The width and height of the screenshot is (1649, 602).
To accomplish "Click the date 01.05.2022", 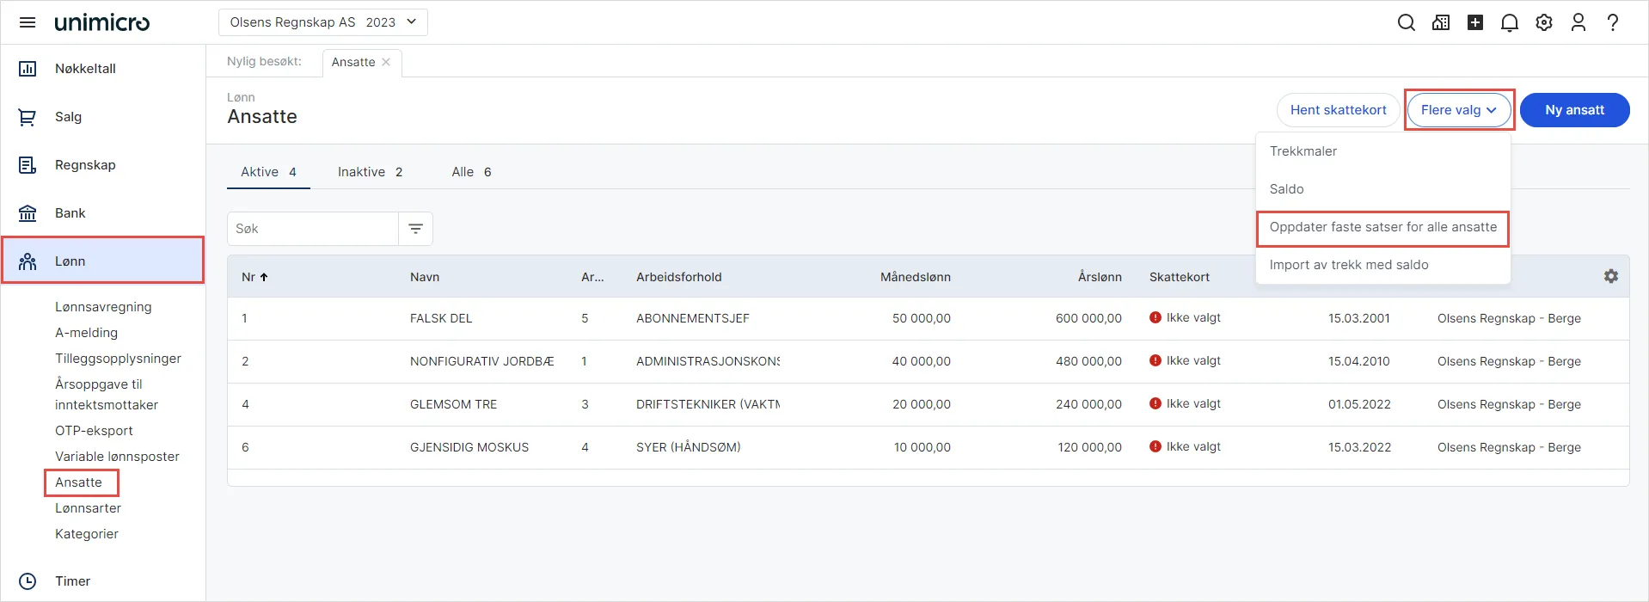I will (1359, 404).
